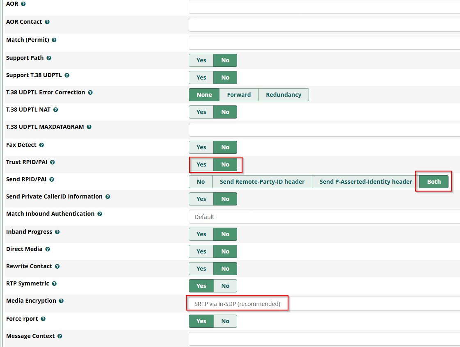Set Support Path to Yes

tap(201, 60)
